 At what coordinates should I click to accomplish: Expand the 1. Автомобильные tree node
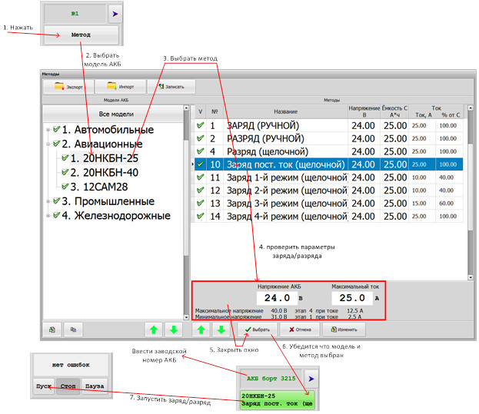(x=48, y=130)
